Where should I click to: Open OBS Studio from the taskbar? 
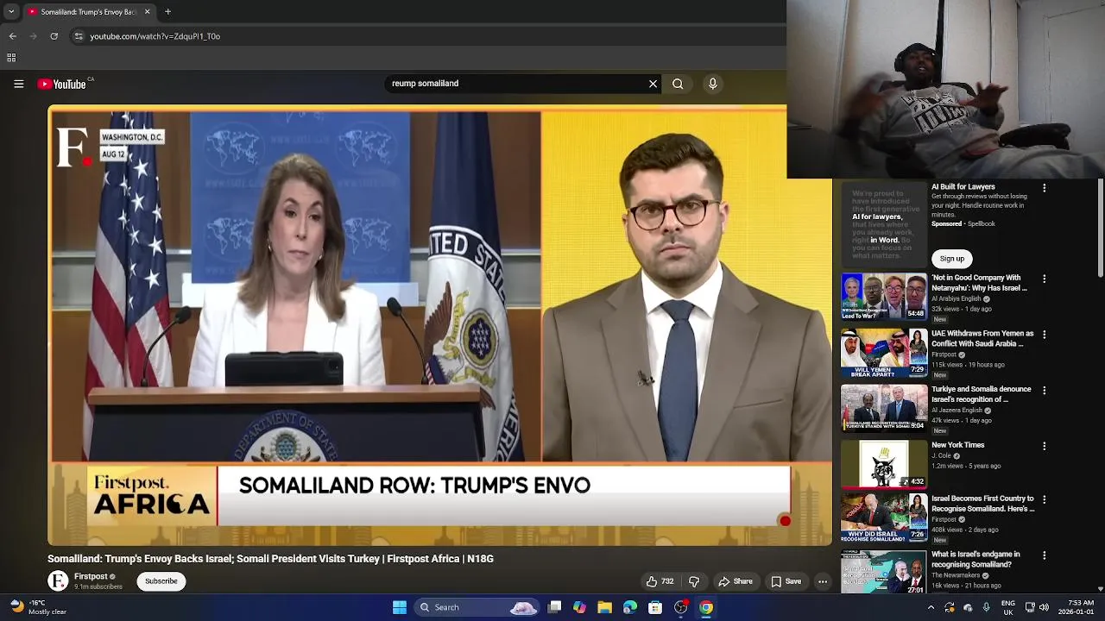point(680,607)
